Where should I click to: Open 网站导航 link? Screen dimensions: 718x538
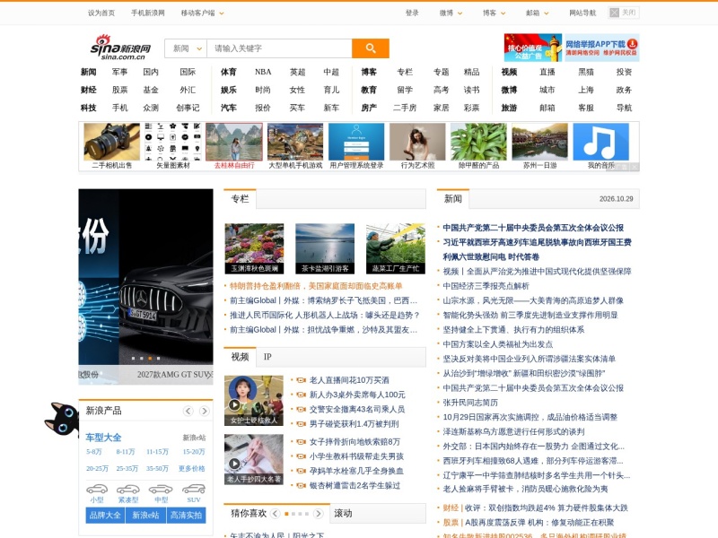582,13
